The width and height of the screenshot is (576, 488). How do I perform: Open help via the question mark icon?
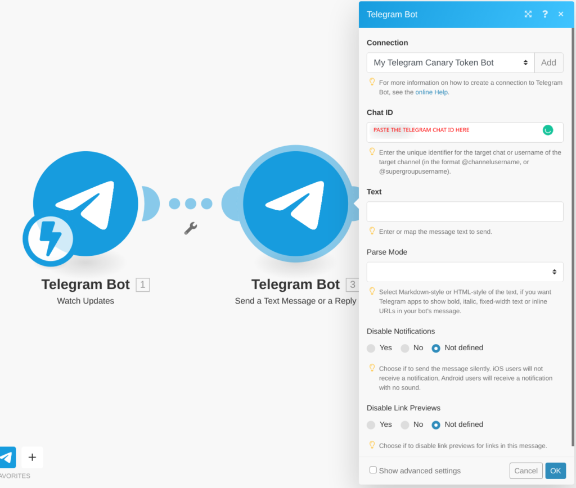click(544, 14)
